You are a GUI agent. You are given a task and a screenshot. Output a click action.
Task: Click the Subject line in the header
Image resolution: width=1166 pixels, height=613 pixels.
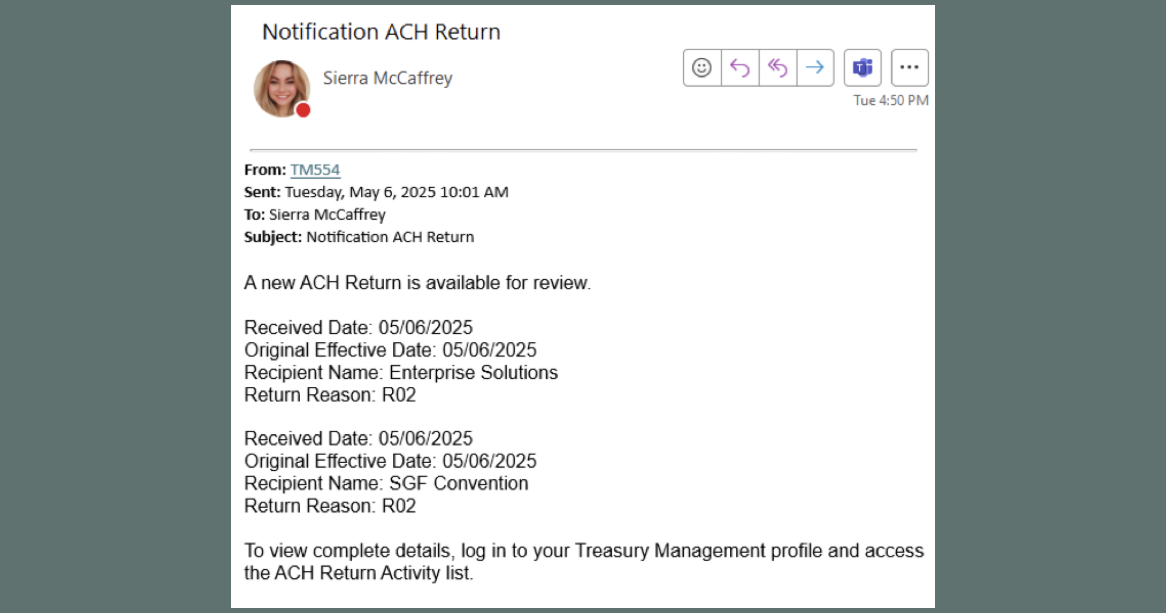(x=358, y=237)
